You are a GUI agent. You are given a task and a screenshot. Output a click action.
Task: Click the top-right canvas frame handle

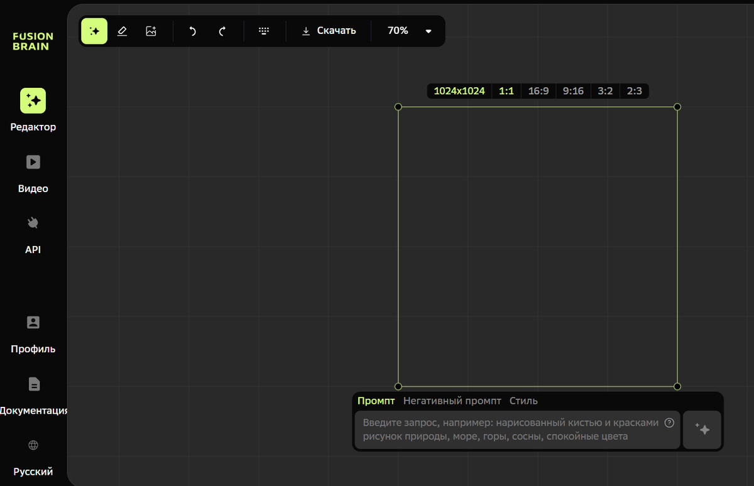click(x=677, y=107)
